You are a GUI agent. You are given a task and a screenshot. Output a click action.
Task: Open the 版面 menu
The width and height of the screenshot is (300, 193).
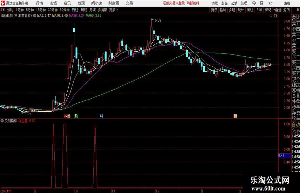click(x=224, y=3)
